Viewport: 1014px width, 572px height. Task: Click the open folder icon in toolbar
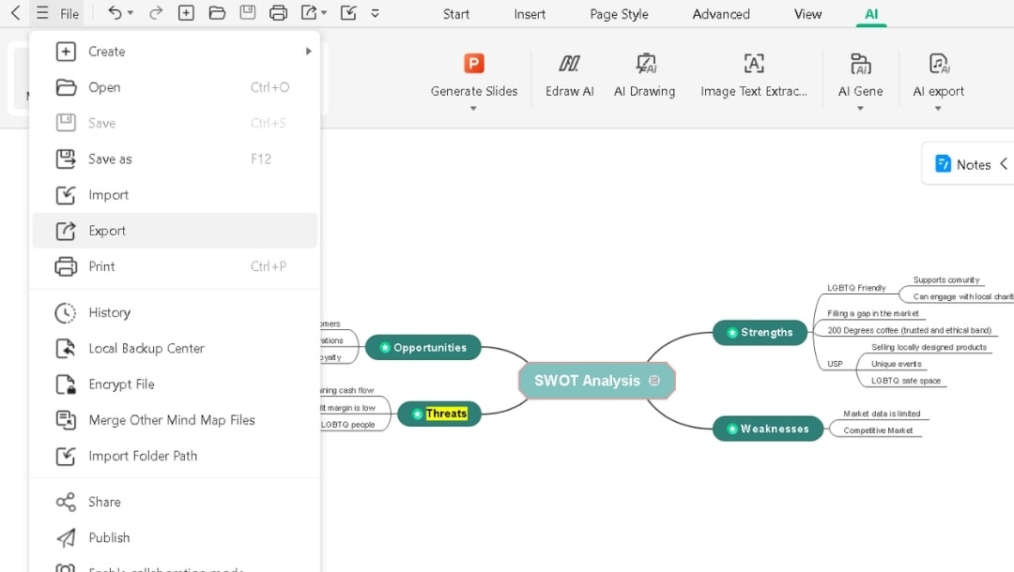tap(217, 13)
